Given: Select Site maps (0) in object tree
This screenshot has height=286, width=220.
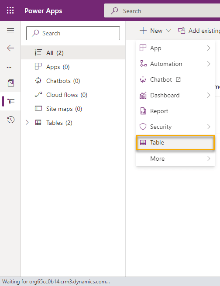Looking at the screenshot, I should click(73, 109).
